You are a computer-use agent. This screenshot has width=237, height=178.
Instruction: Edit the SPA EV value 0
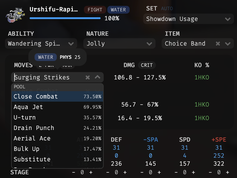pyautogui.click(x=151, y=156)
